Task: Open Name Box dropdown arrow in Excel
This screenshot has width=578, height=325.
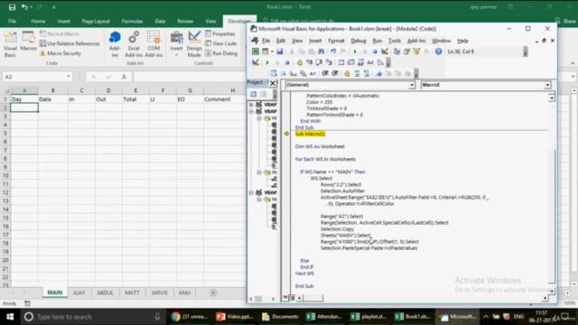Action: click(69, 77)
